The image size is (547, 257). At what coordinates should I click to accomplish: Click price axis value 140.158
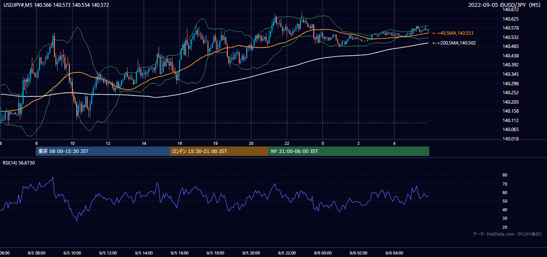click(x=511, y=111)
